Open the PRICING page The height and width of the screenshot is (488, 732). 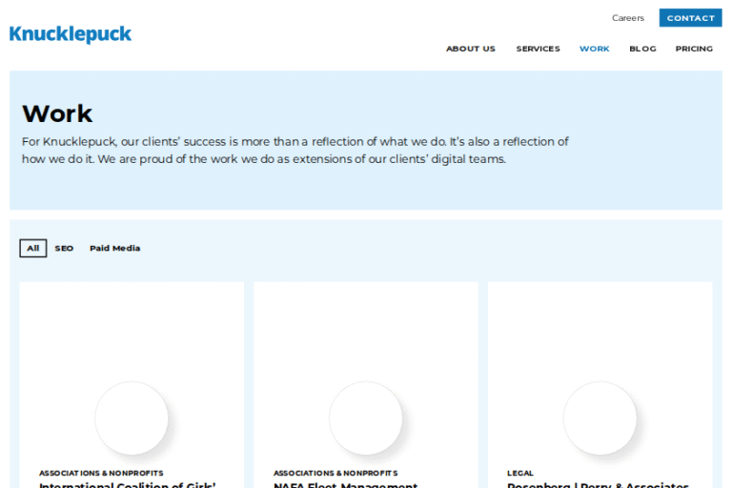pos(694,49)
